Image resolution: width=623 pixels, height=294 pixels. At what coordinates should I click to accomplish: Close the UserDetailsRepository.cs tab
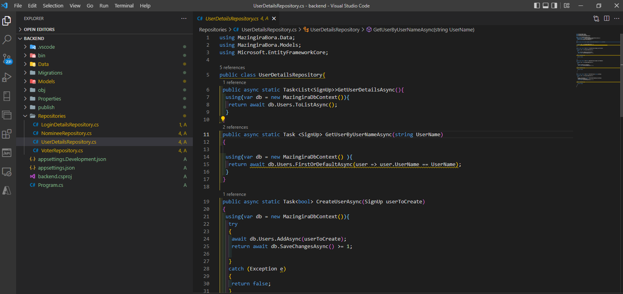pos(274,18)
